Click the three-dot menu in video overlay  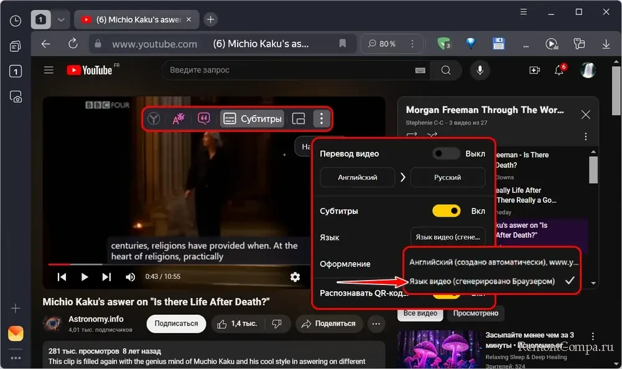pos(320,118)
